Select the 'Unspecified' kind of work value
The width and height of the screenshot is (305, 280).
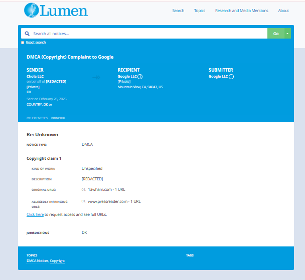92,168
